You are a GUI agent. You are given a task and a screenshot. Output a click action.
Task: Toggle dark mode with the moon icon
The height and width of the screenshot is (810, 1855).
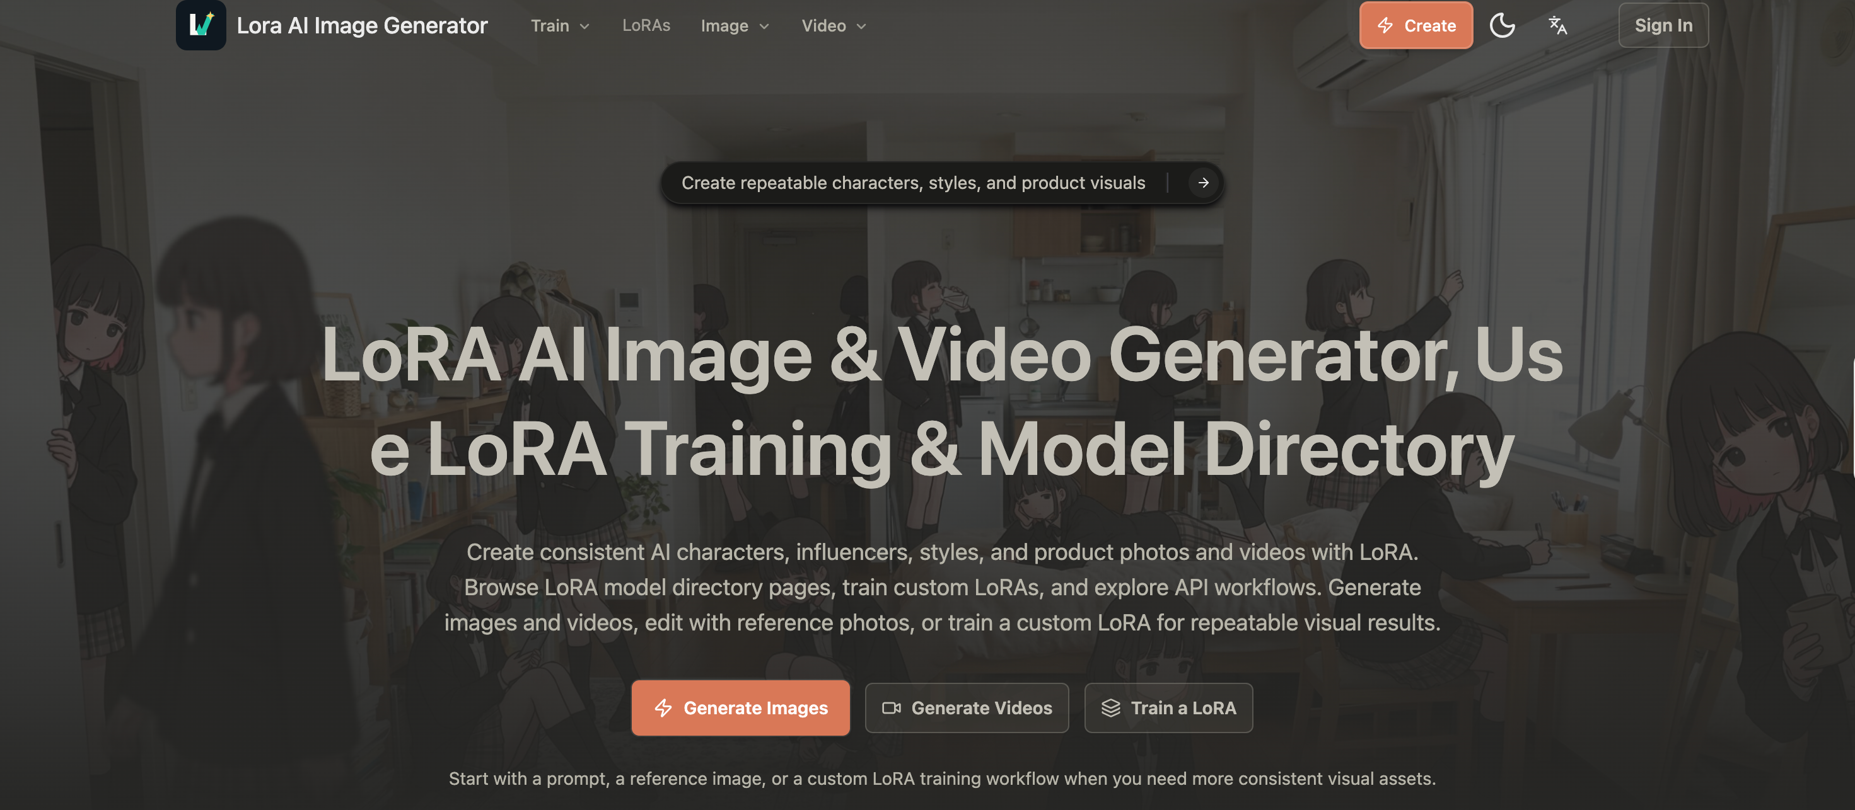coord(1502,25)
